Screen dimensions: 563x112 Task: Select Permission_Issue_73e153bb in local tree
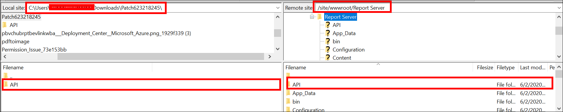[34, 49]
